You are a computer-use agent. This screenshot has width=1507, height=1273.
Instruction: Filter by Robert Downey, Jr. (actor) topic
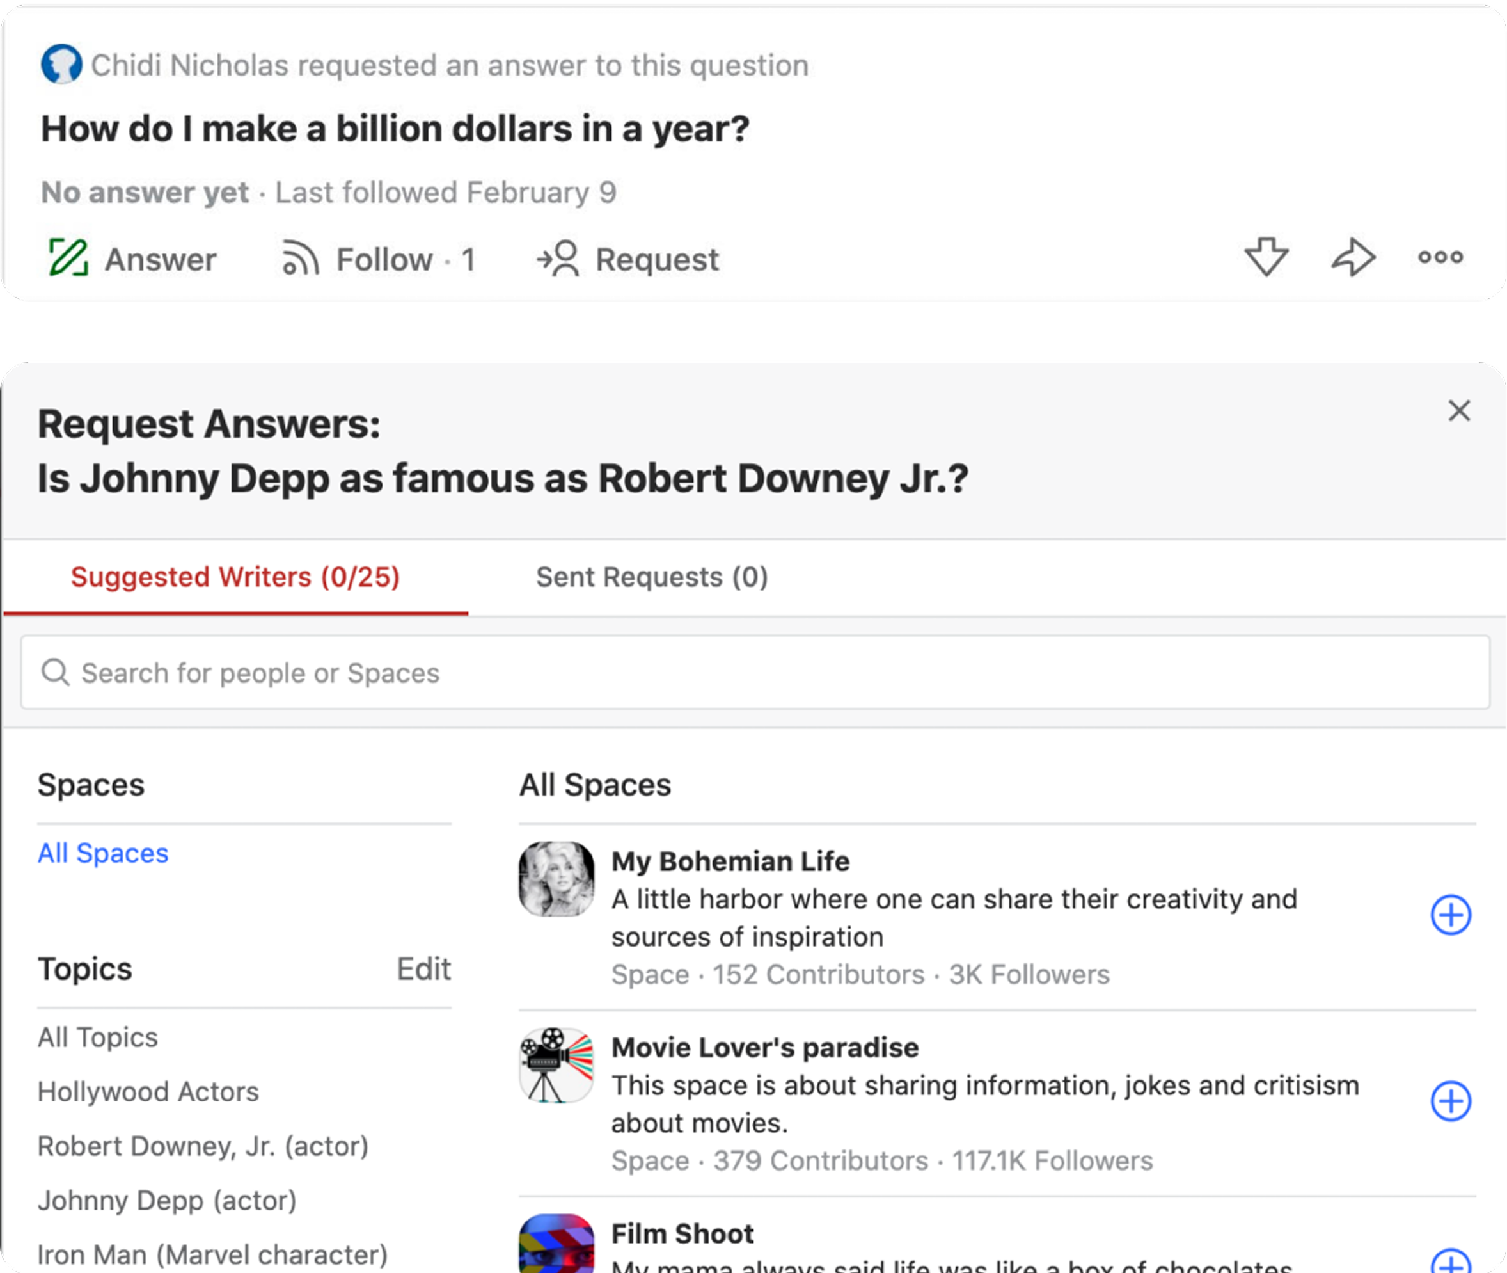coord(203,1146)
